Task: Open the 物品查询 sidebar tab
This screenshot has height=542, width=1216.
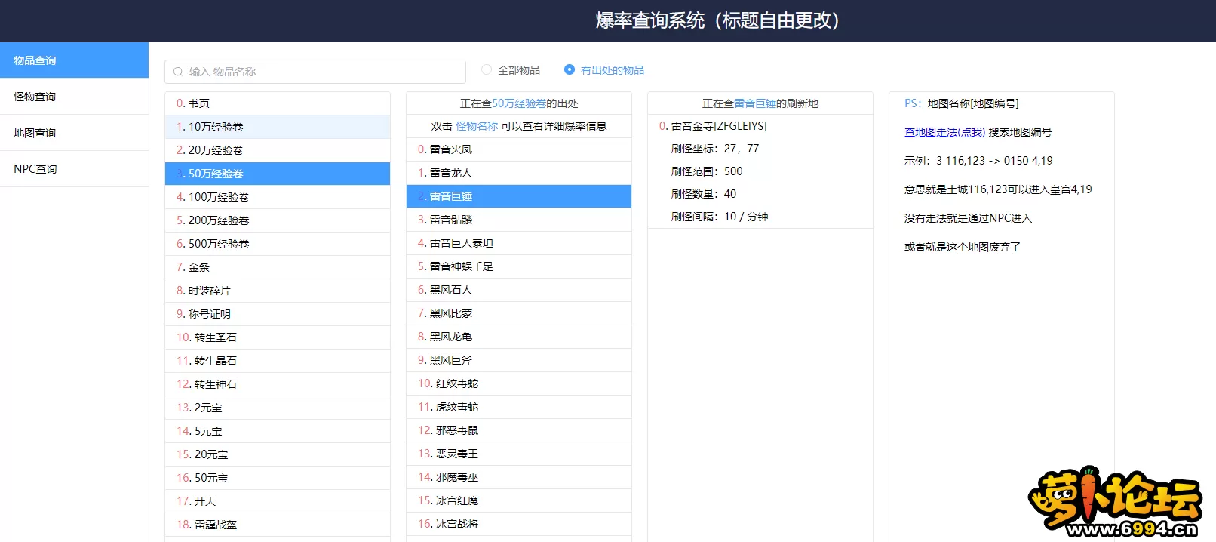Action: pos(74,60)
